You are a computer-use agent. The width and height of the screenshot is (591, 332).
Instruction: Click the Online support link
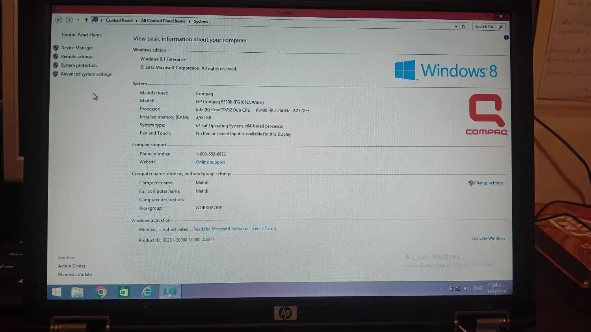tap(210, 162)
